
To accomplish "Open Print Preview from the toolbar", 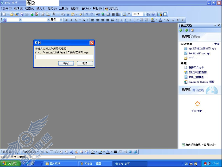I will (48, 14).
